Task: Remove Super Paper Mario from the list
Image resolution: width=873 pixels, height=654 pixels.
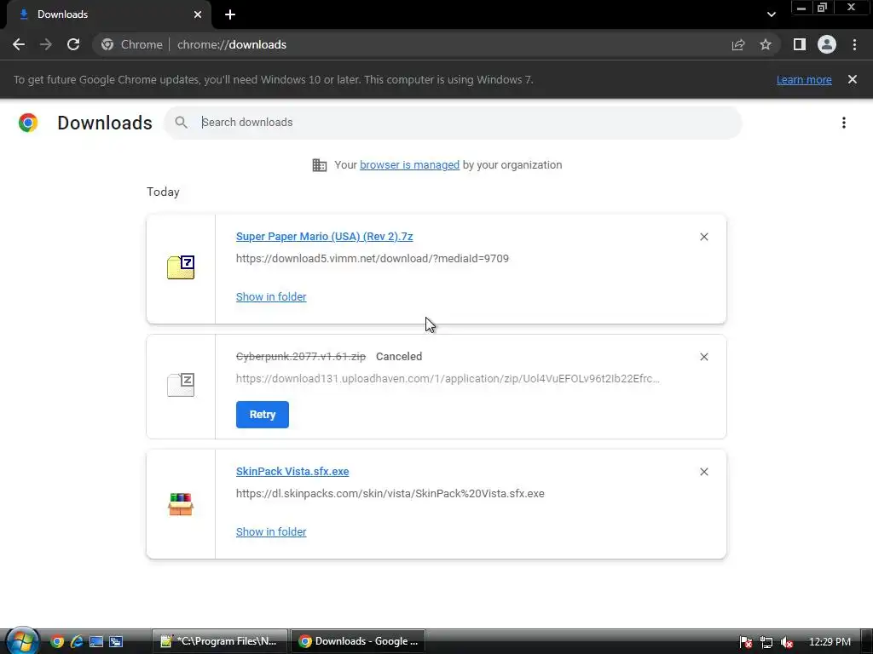Action: [703, 237]
